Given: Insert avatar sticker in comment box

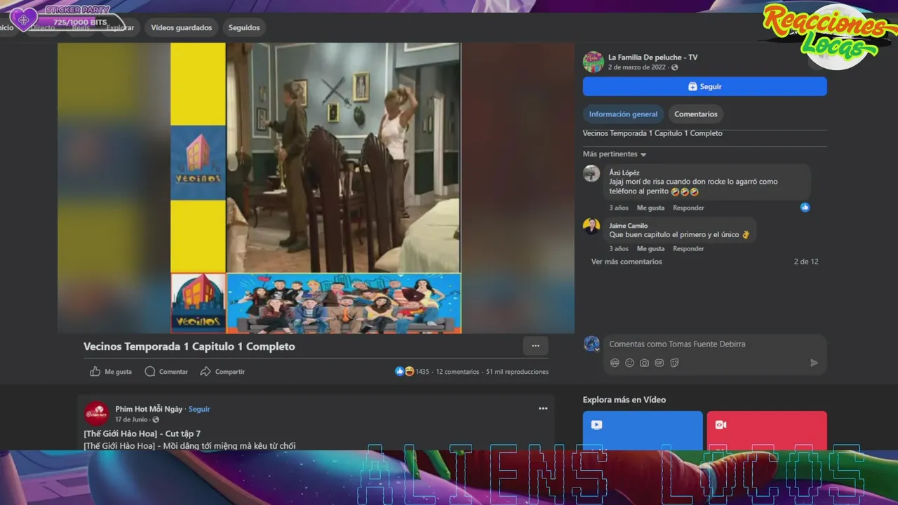Looking at the screenshot, I should pos(615,363).
